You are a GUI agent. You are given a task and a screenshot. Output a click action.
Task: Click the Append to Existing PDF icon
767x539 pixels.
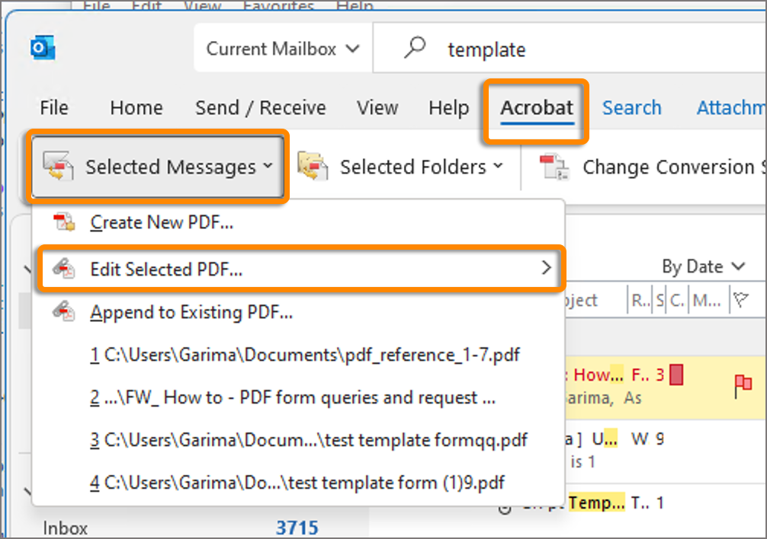point(64,312)
